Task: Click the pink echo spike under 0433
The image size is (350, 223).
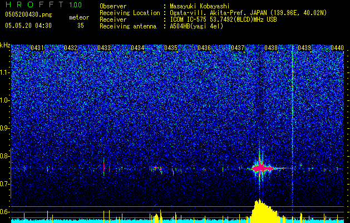Action: pyautogui.click(x=104, y=167)
